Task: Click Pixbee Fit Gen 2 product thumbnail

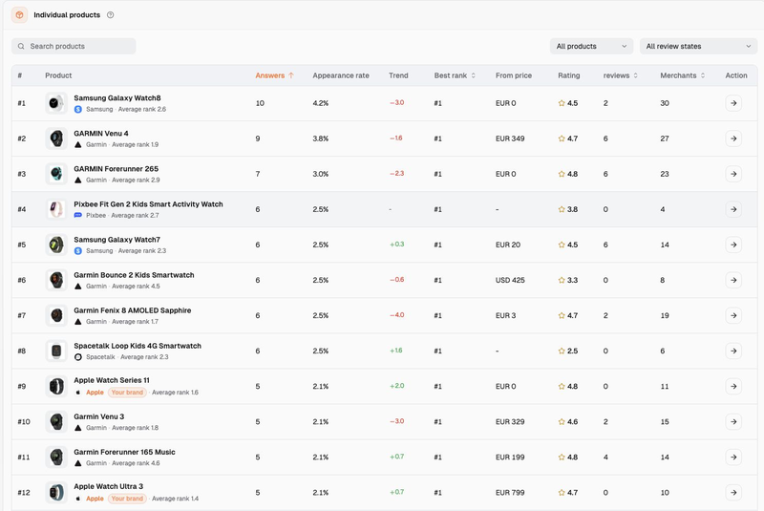Action: [56, 209]
